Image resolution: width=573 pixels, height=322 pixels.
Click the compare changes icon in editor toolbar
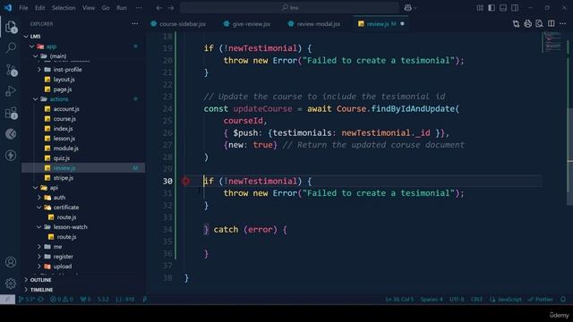[x=516, y=24]
